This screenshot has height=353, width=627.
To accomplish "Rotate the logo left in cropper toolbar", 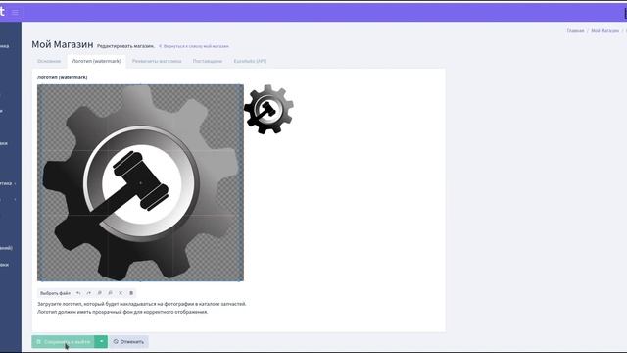I will (78, 293).
